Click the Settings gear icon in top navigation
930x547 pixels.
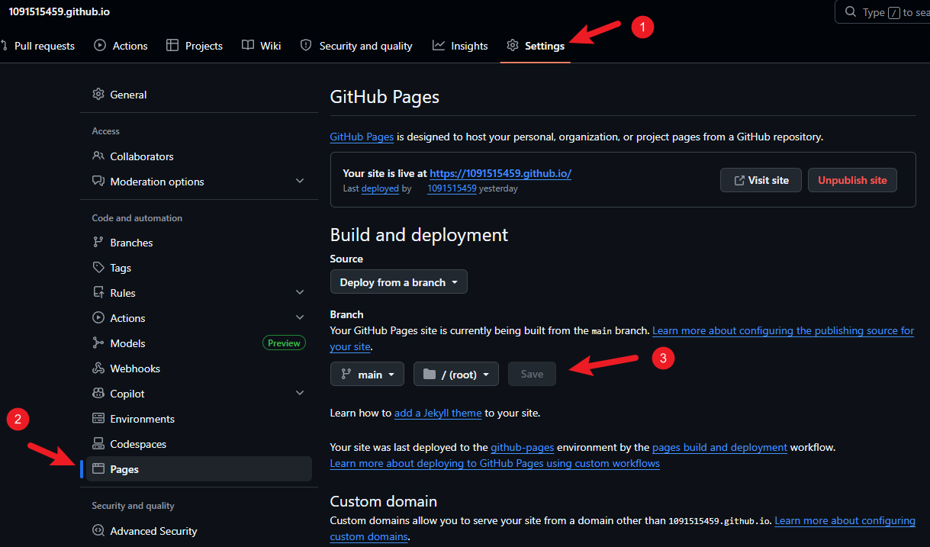pyautogui.click(x=513, y=46)
